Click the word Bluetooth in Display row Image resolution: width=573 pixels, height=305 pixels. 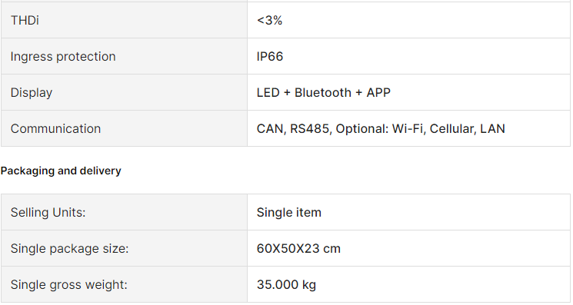(323, 92)
